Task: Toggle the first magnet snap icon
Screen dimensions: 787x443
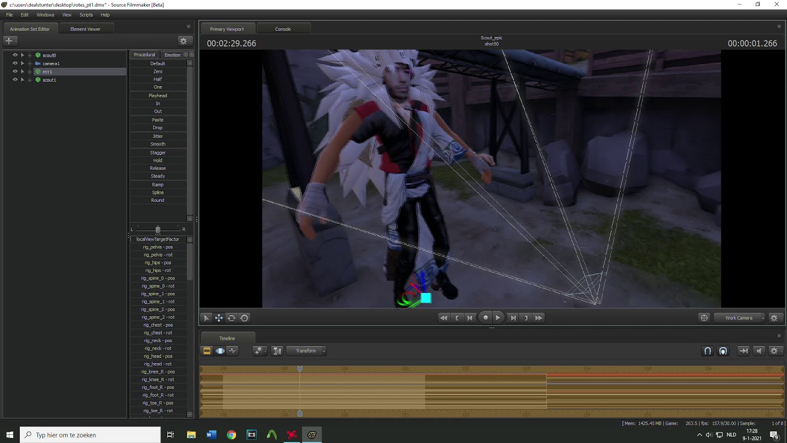Action: click(708, 351)
